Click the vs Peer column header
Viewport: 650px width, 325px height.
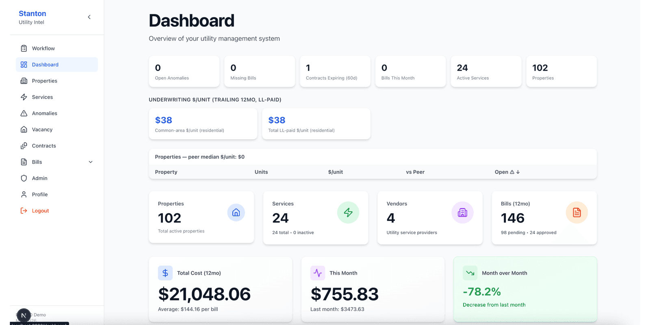coord(415,172)
